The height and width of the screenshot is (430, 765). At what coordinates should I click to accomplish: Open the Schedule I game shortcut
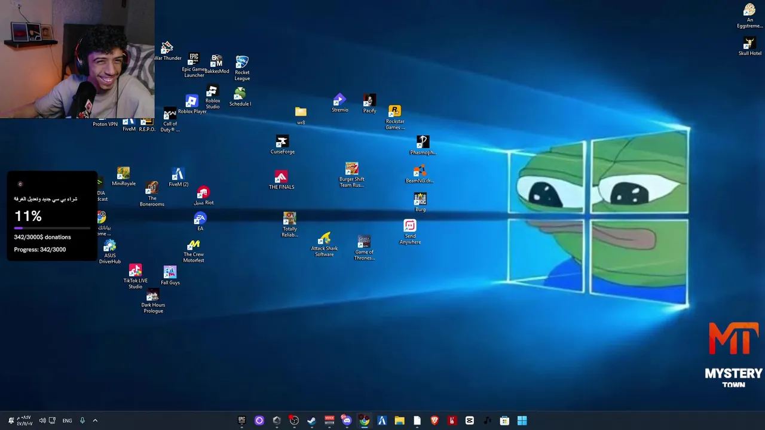[x=240, y=97]
